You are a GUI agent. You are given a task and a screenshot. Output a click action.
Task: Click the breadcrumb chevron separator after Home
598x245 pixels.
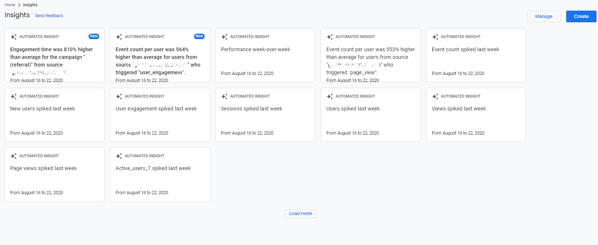[19, 5]
